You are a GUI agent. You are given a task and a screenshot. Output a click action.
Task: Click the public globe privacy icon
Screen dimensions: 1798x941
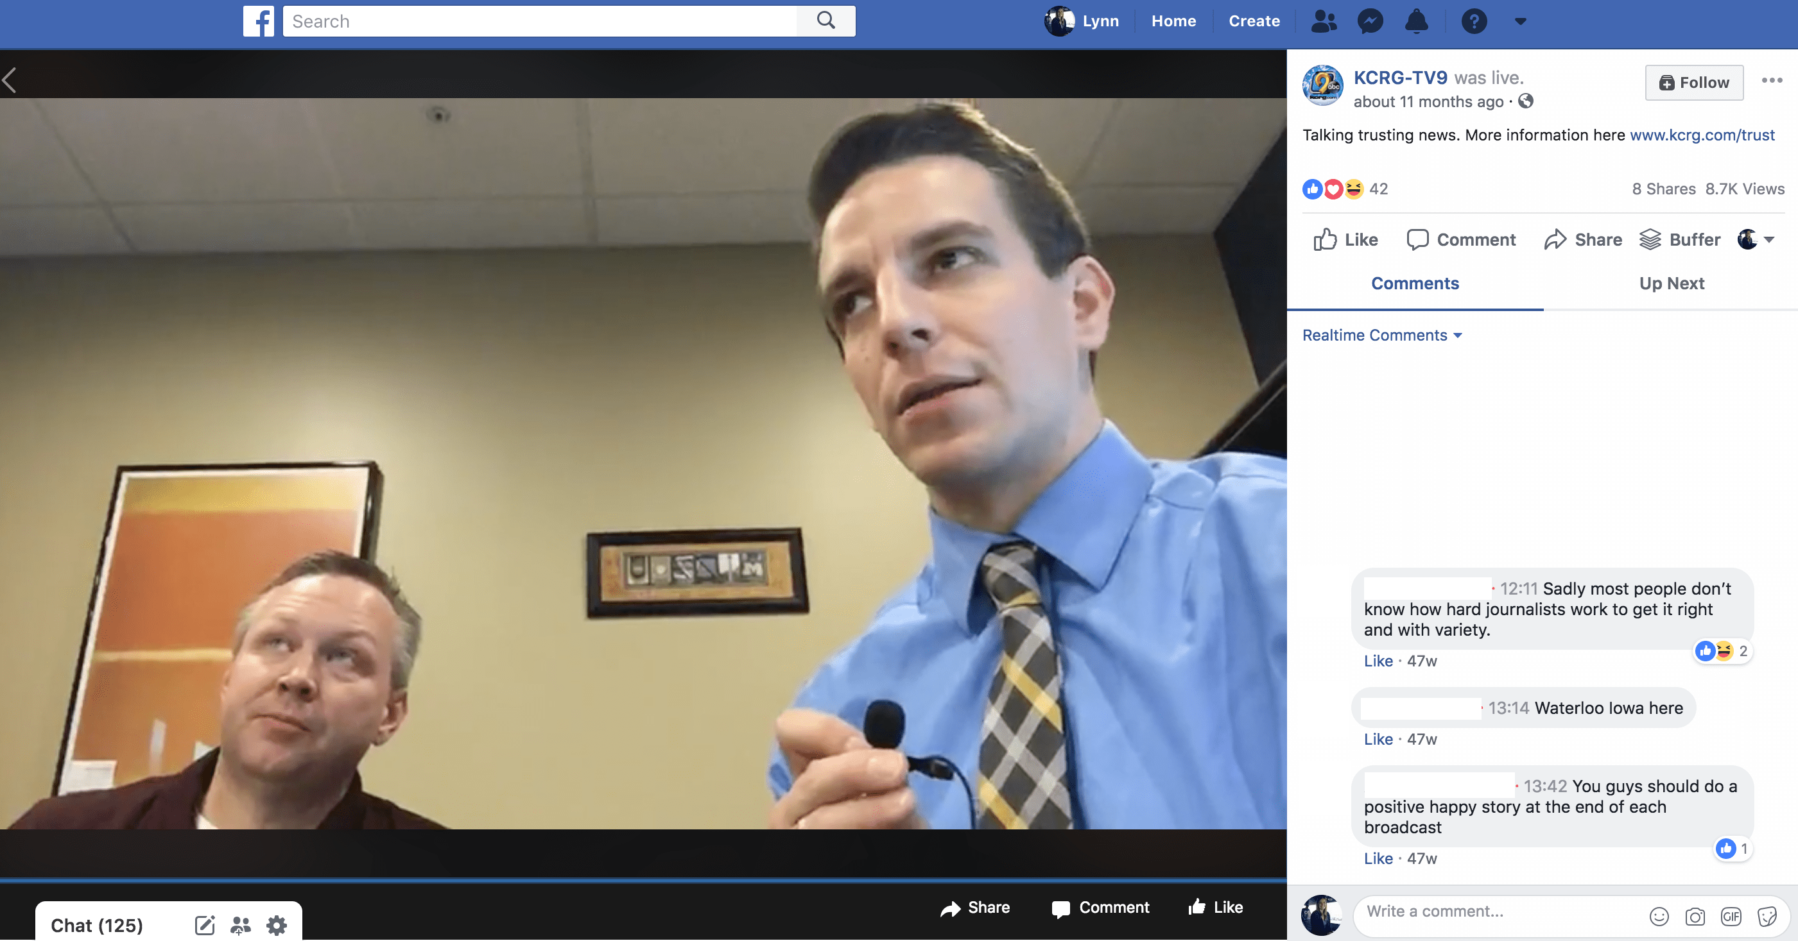(1526, 101)
